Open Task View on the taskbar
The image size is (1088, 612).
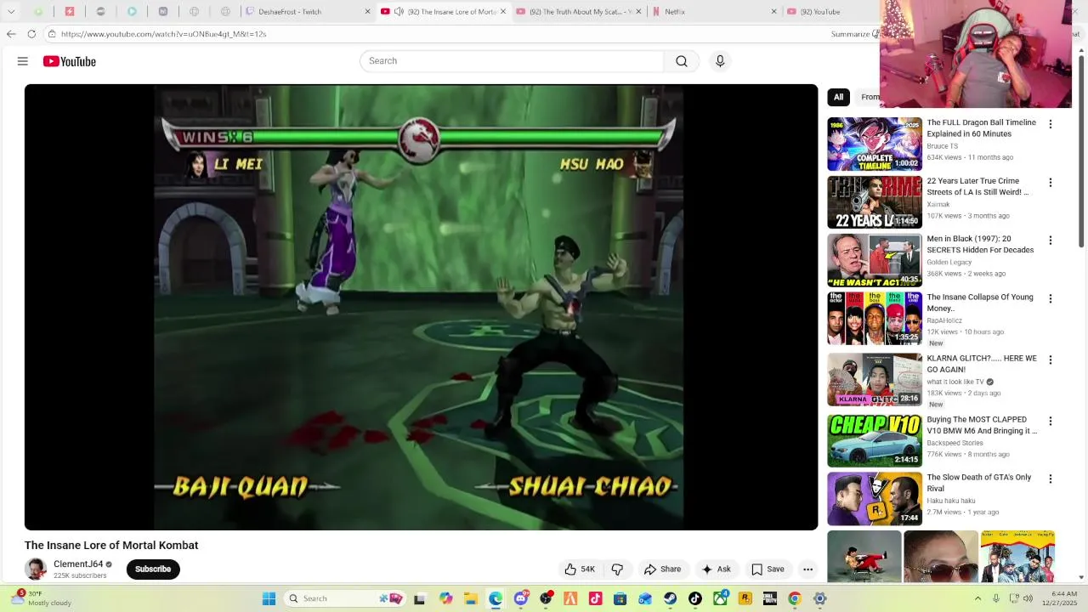coord(419,598)
